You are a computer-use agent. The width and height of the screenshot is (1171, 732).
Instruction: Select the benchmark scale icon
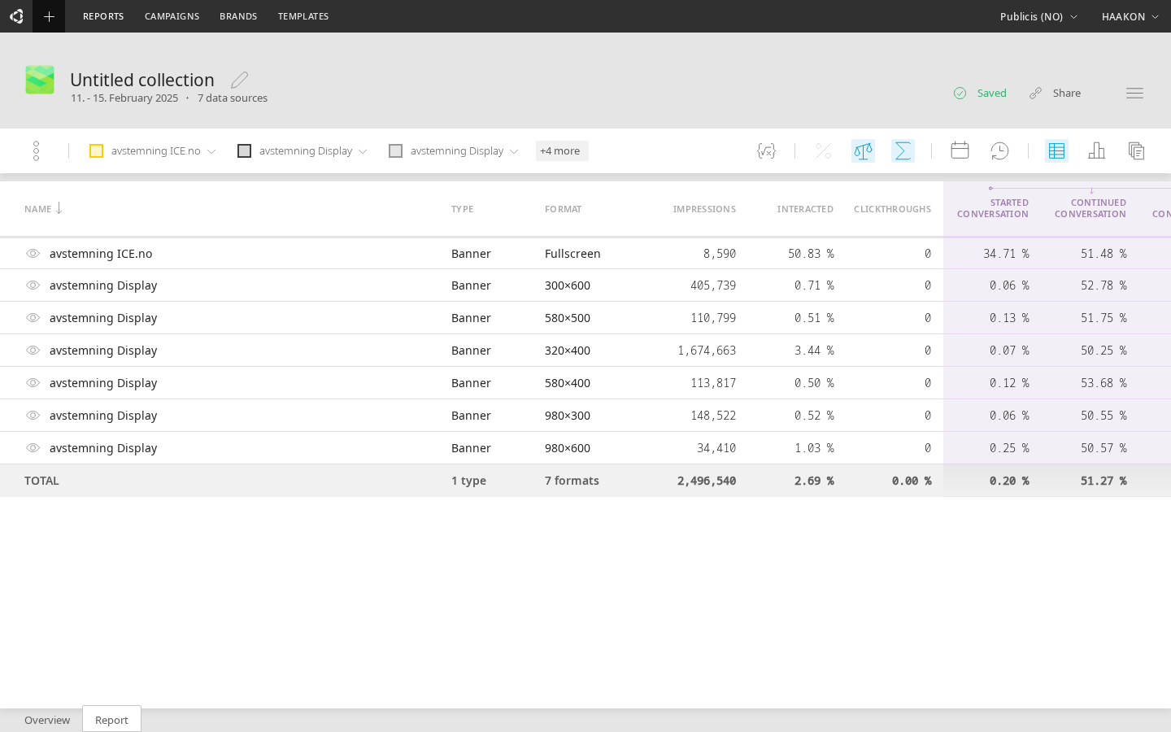[863, 150]
